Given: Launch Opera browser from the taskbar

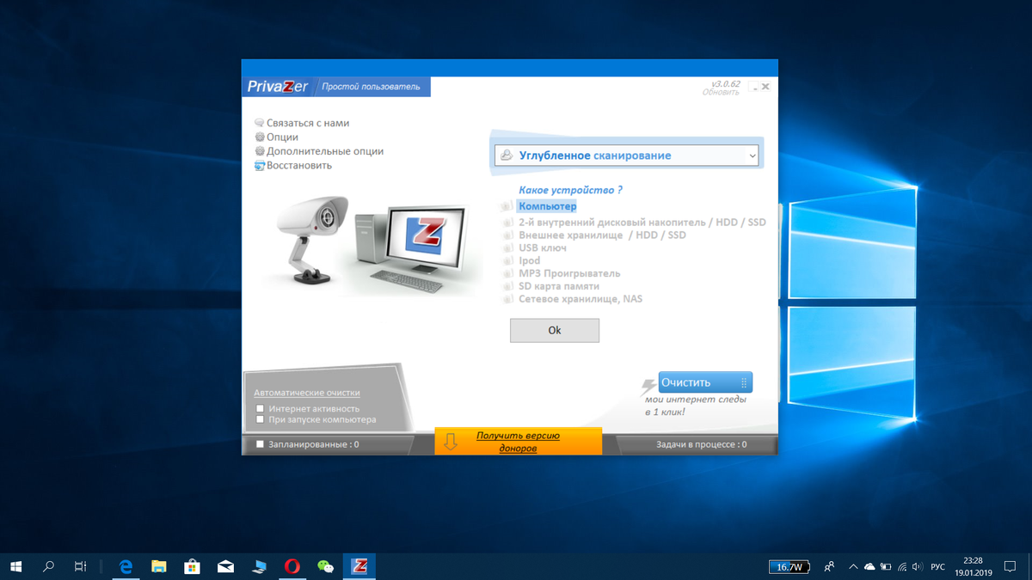Looking at the screenshot, I should click(292, 566).
